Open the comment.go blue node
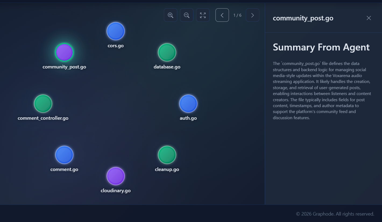The height and width of the screenshot is (222, 382). (x=64, y=155)
